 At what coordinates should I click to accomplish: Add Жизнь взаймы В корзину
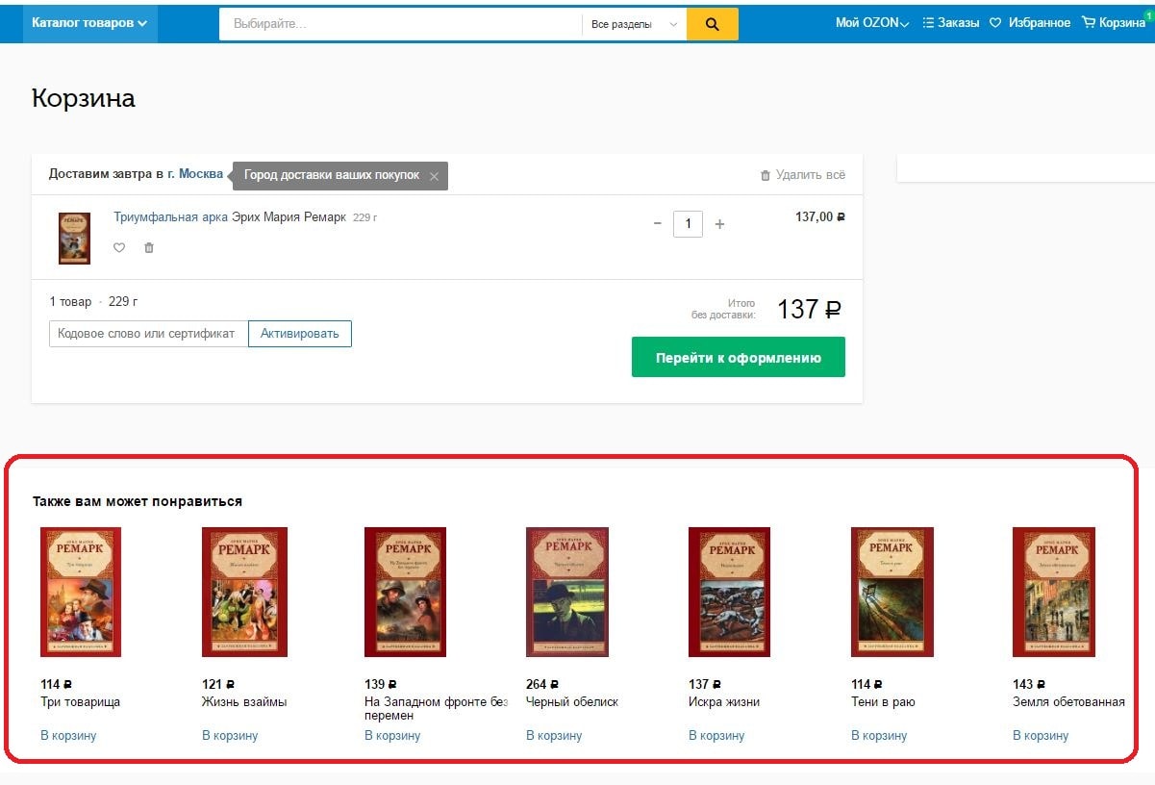(230, 736)
